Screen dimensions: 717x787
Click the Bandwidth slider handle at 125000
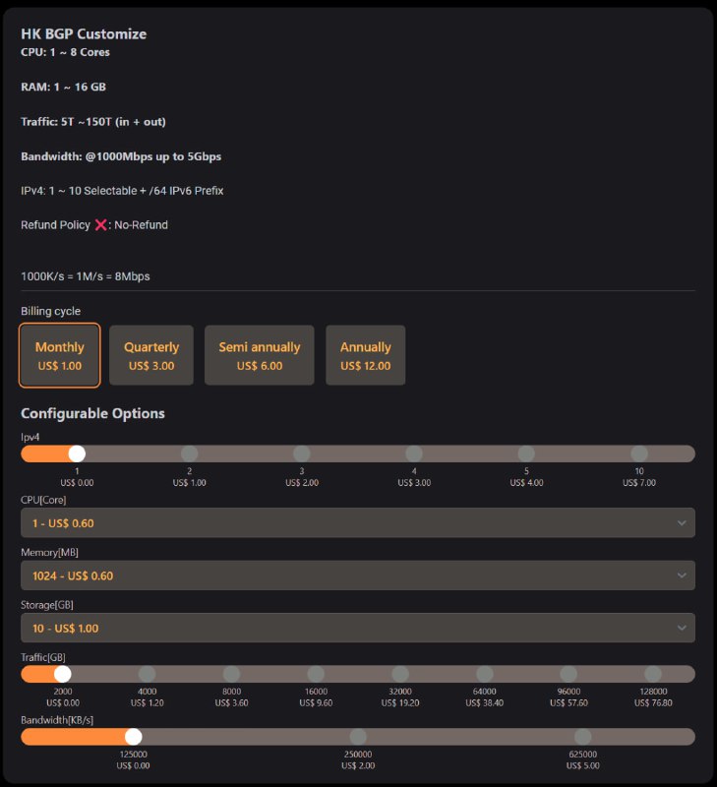pyautogui.click(x=134, y=737)
